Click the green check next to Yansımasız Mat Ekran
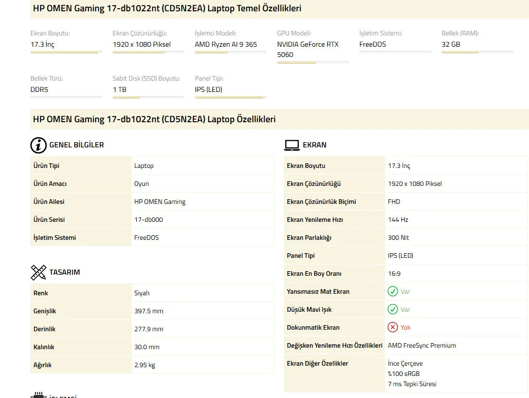 (393, 292)
